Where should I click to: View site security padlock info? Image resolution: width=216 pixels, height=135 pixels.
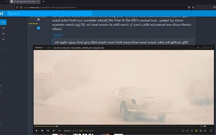pyautogui.click(x=21, y=7)
